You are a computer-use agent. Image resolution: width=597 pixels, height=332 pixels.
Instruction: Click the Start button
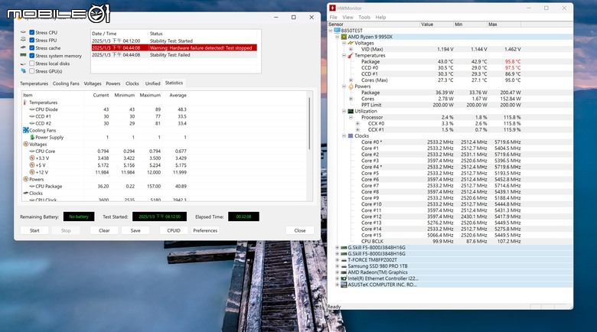pyautogui.click(x=34, y=230)
